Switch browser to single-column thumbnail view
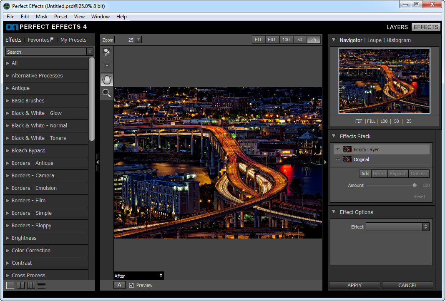This screenshot has height=301, width=445. [10, 286]
